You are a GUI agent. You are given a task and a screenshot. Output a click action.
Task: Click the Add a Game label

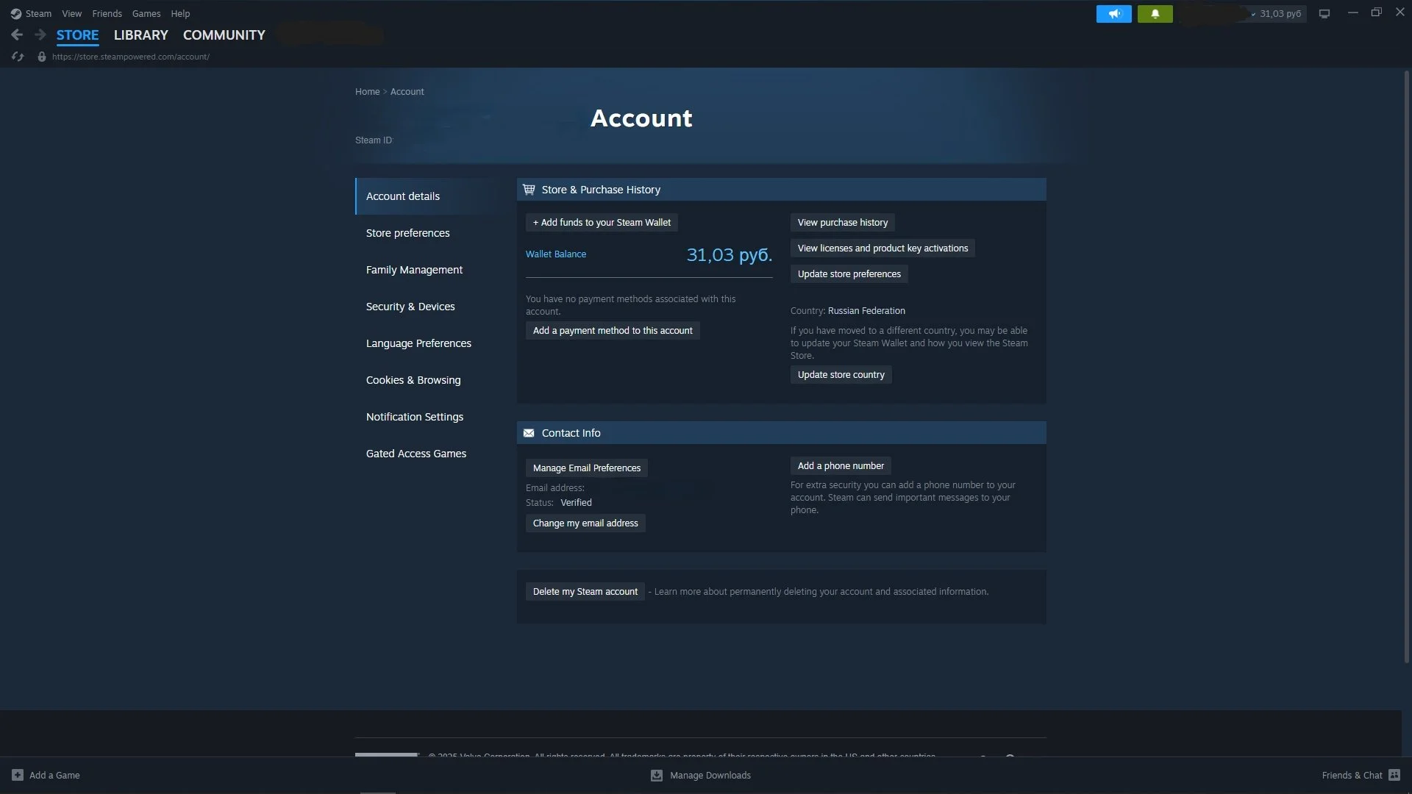[54, 776]
